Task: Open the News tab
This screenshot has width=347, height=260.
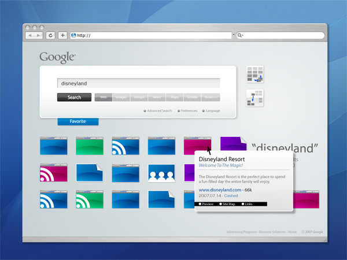Action: [157, 97]
